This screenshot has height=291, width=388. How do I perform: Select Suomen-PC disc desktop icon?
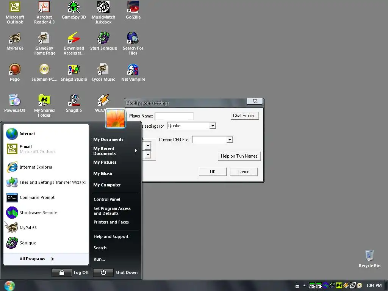click(x=44, y=72)
